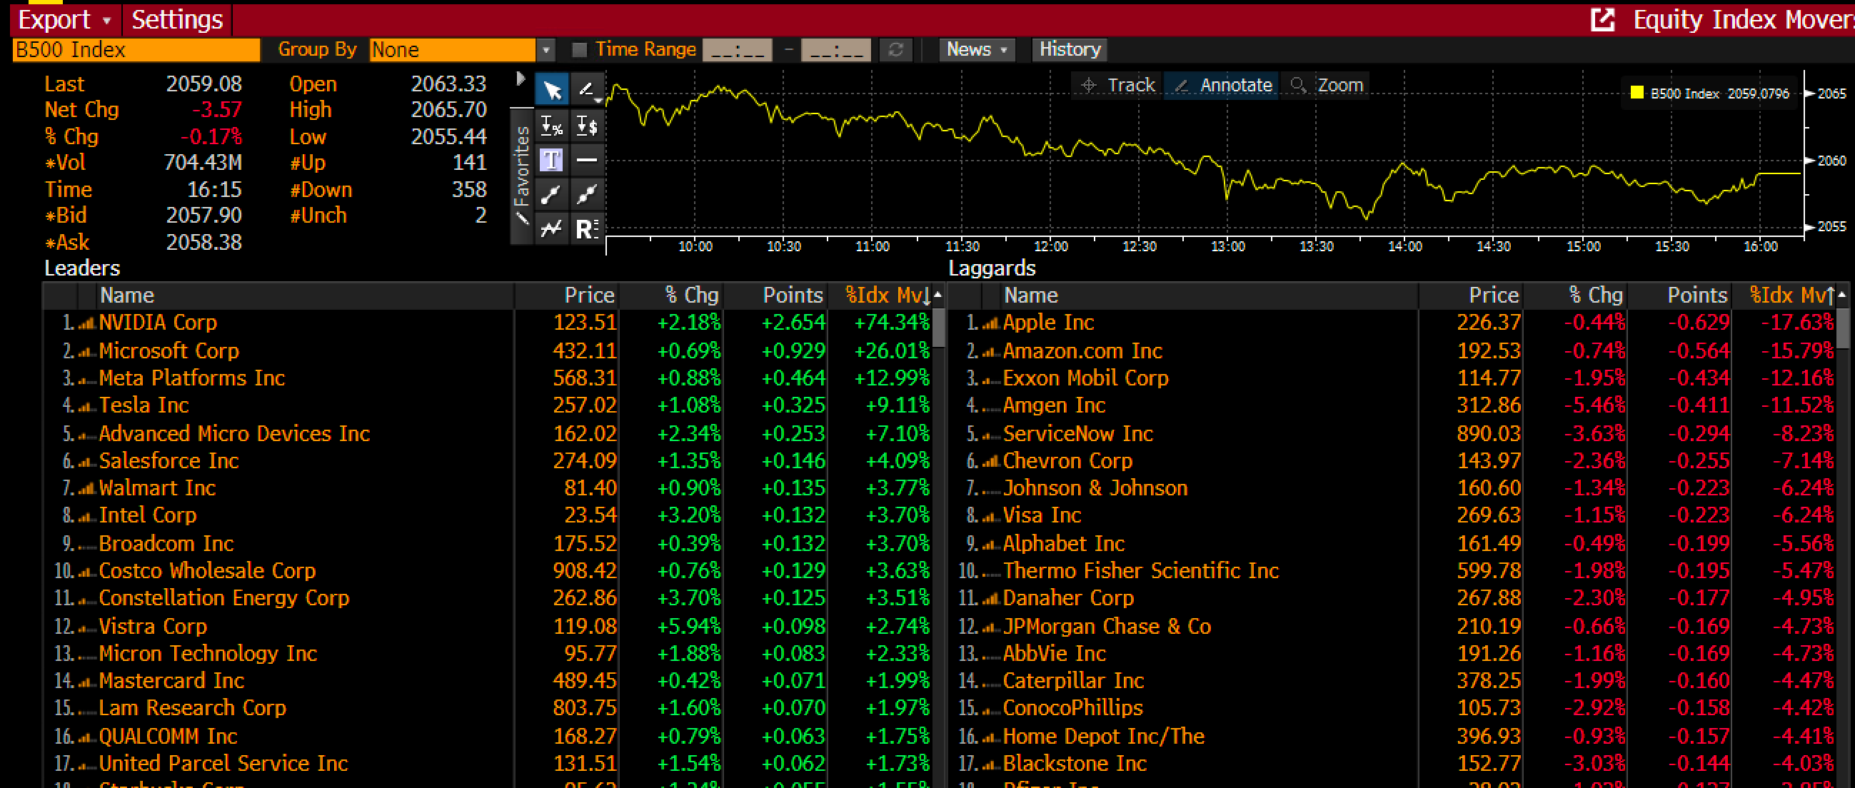Open Vistra Corp in Leaders

coord(153,627)
